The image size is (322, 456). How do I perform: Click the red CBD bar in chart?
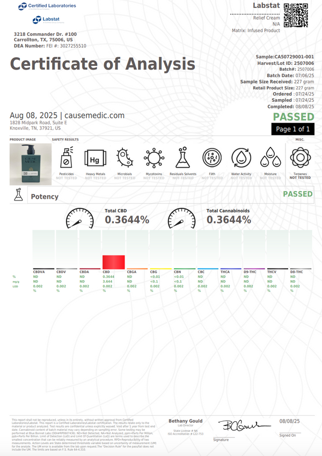(114, 261)
